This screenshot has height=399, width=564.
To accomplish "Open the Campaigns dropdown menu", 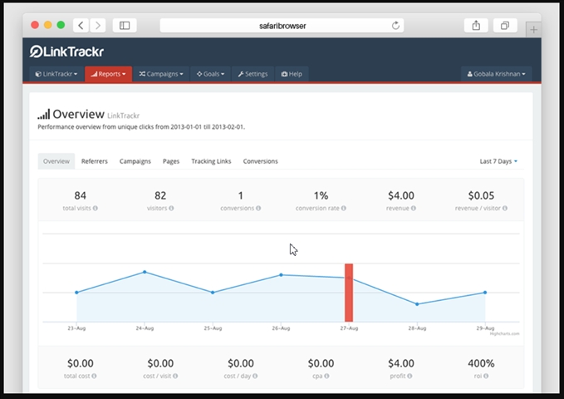I will (162, 74).
